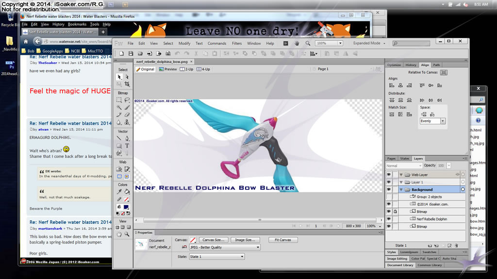
Task: Collapse the Background layer tree
Action: [401, 189]
